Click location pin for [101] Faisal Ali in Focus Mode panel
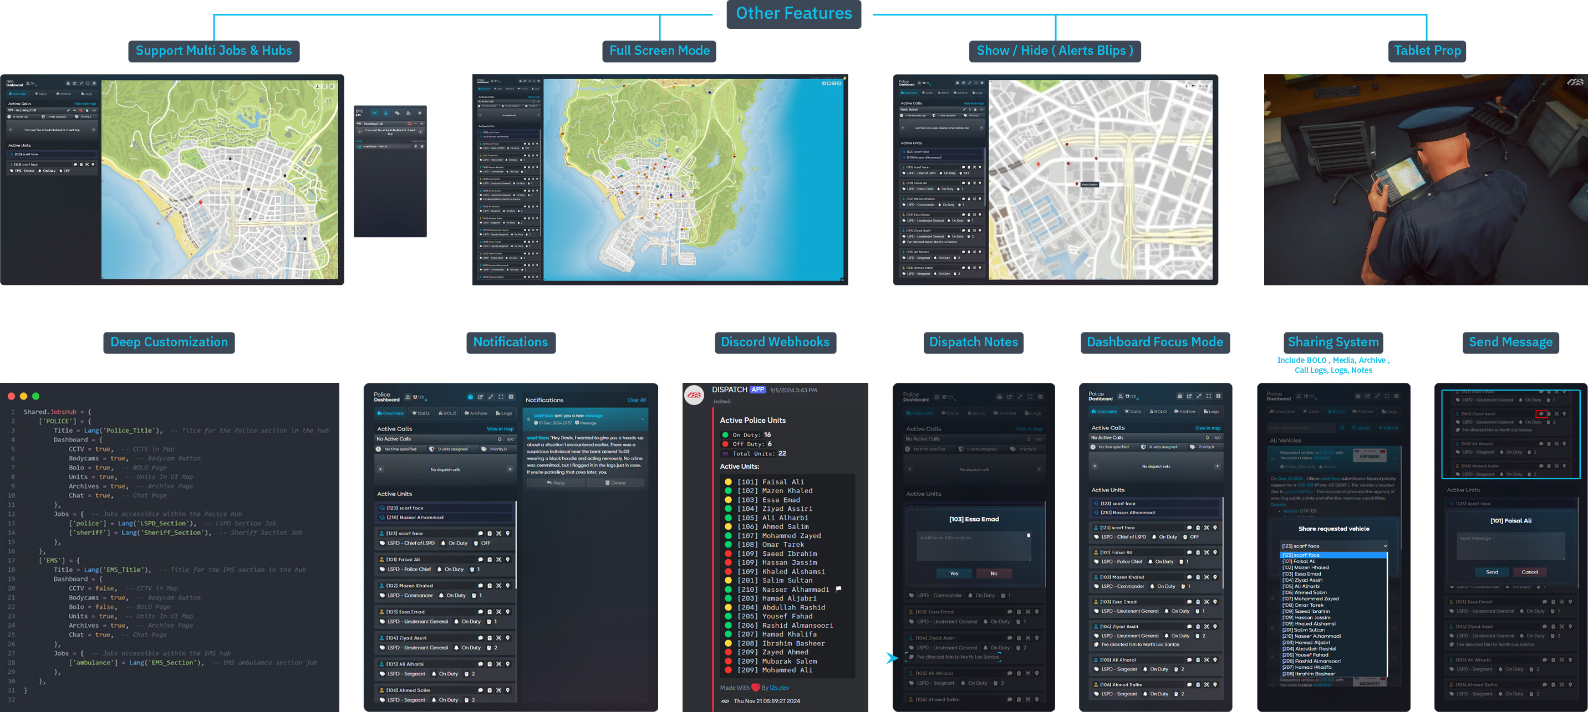 [1215, 552]
